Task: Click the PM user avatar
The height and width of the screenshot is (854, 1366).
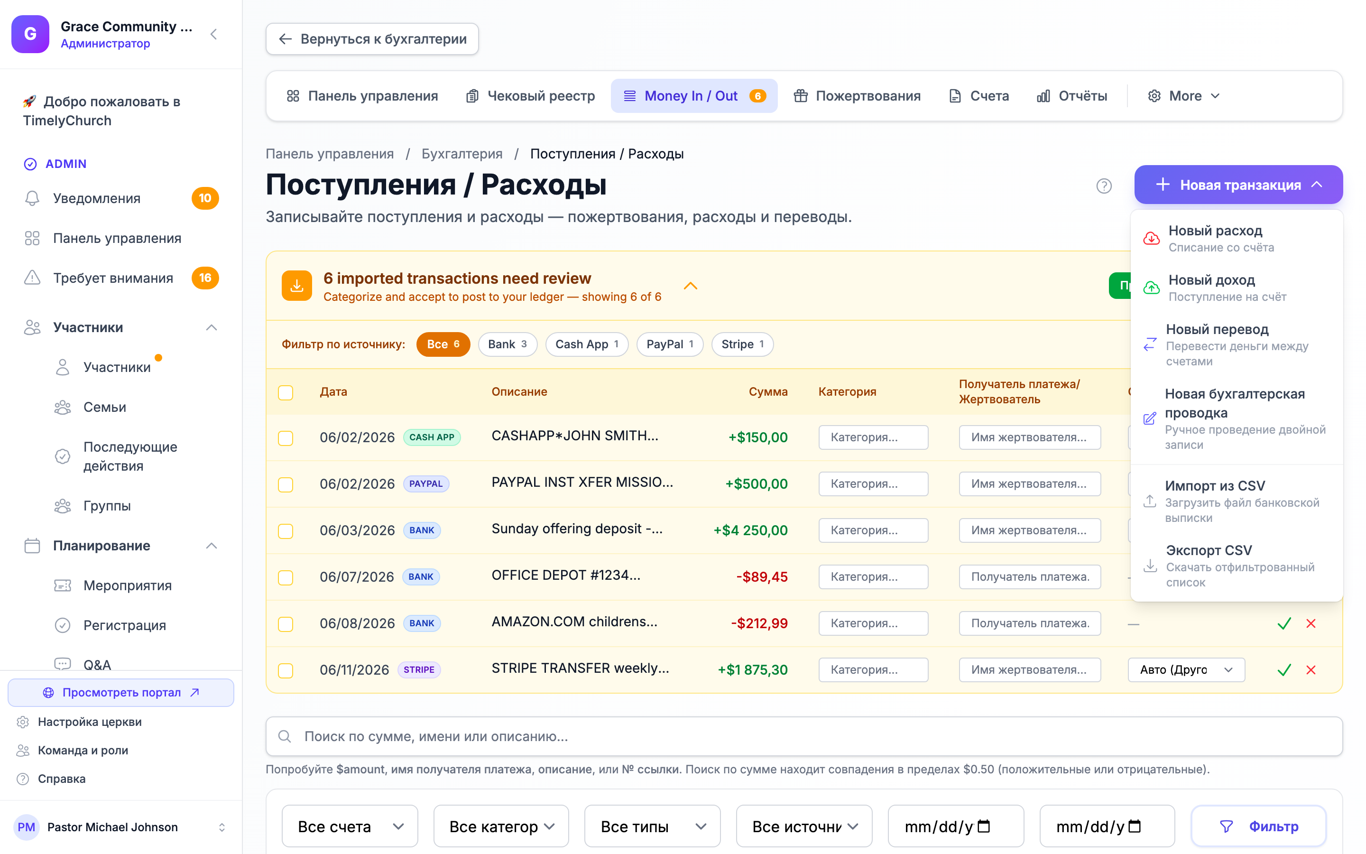Action: pyautogui.click(x=27, y=827)
